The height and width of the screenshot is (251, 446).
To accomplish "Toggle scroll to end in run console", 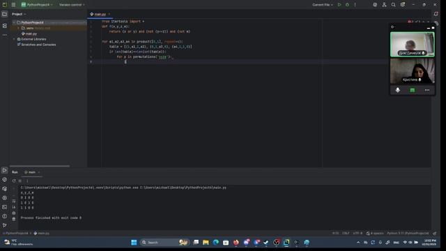I will (14, 207).
